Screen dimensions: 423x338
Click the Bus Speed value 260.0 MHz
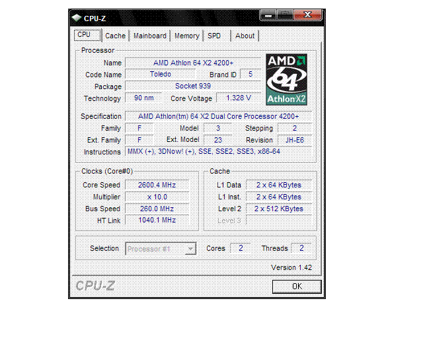(x=157, y=209)
